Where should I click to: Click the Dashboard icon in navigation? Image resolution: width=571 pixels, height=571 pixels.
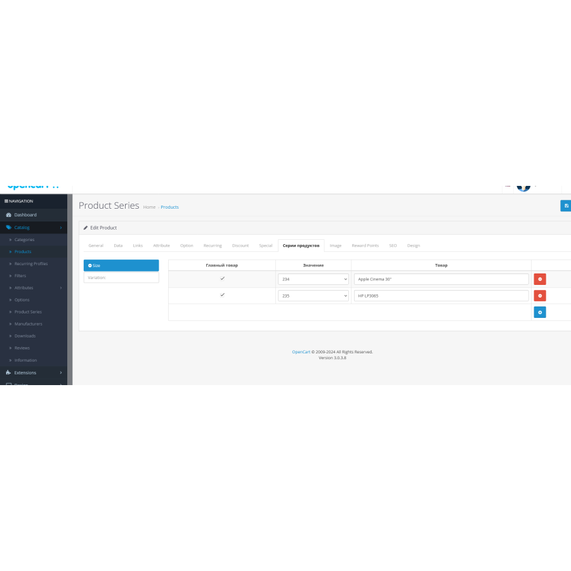point(9,215)
